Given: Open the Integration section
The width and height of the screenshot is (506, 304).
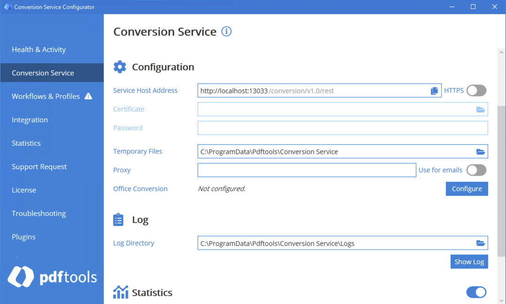Looking at the screenshot, I should click(52, 120).
